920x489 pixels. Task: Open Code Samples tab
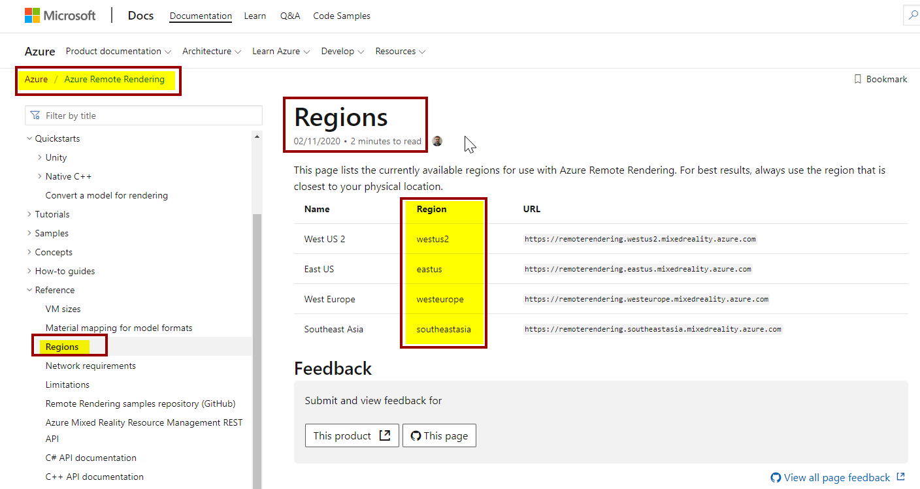click(342, 16)
